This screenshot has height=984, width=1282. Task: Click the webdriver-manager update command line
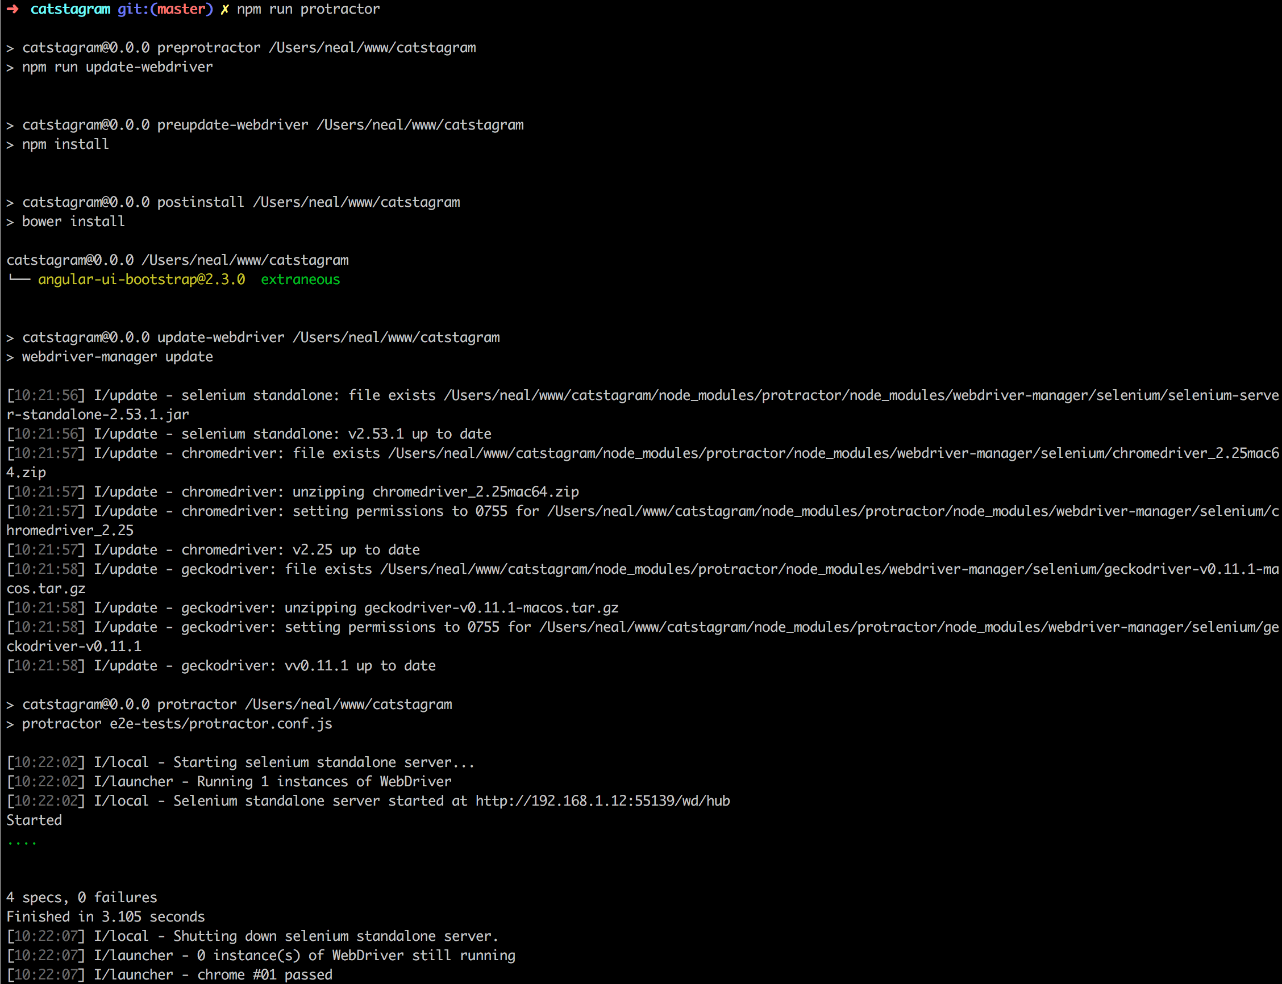[x=117, y=357]
